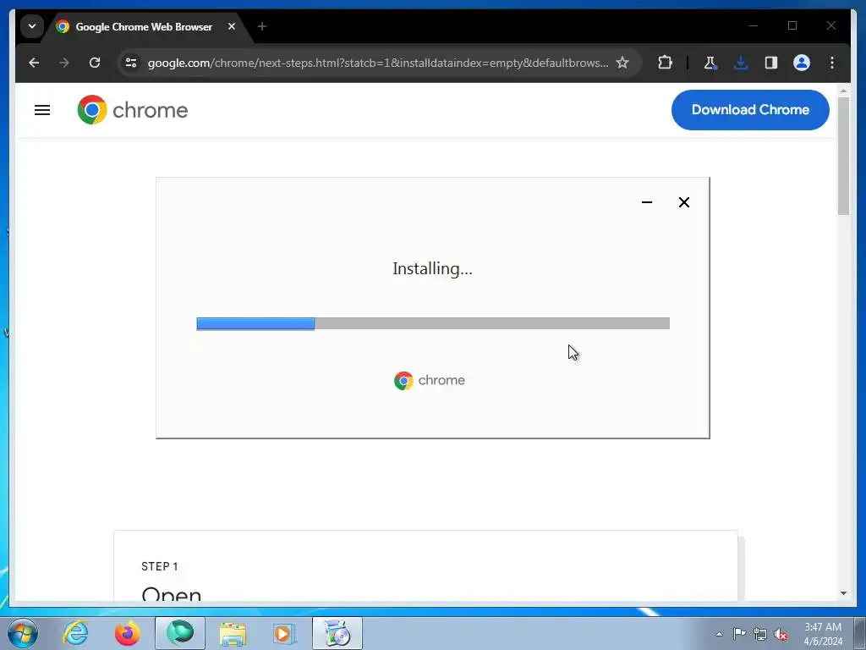Viewport: 866px width, 650px height.
Task: Open Chrome three-dot menu
Action: pos(832,63)
